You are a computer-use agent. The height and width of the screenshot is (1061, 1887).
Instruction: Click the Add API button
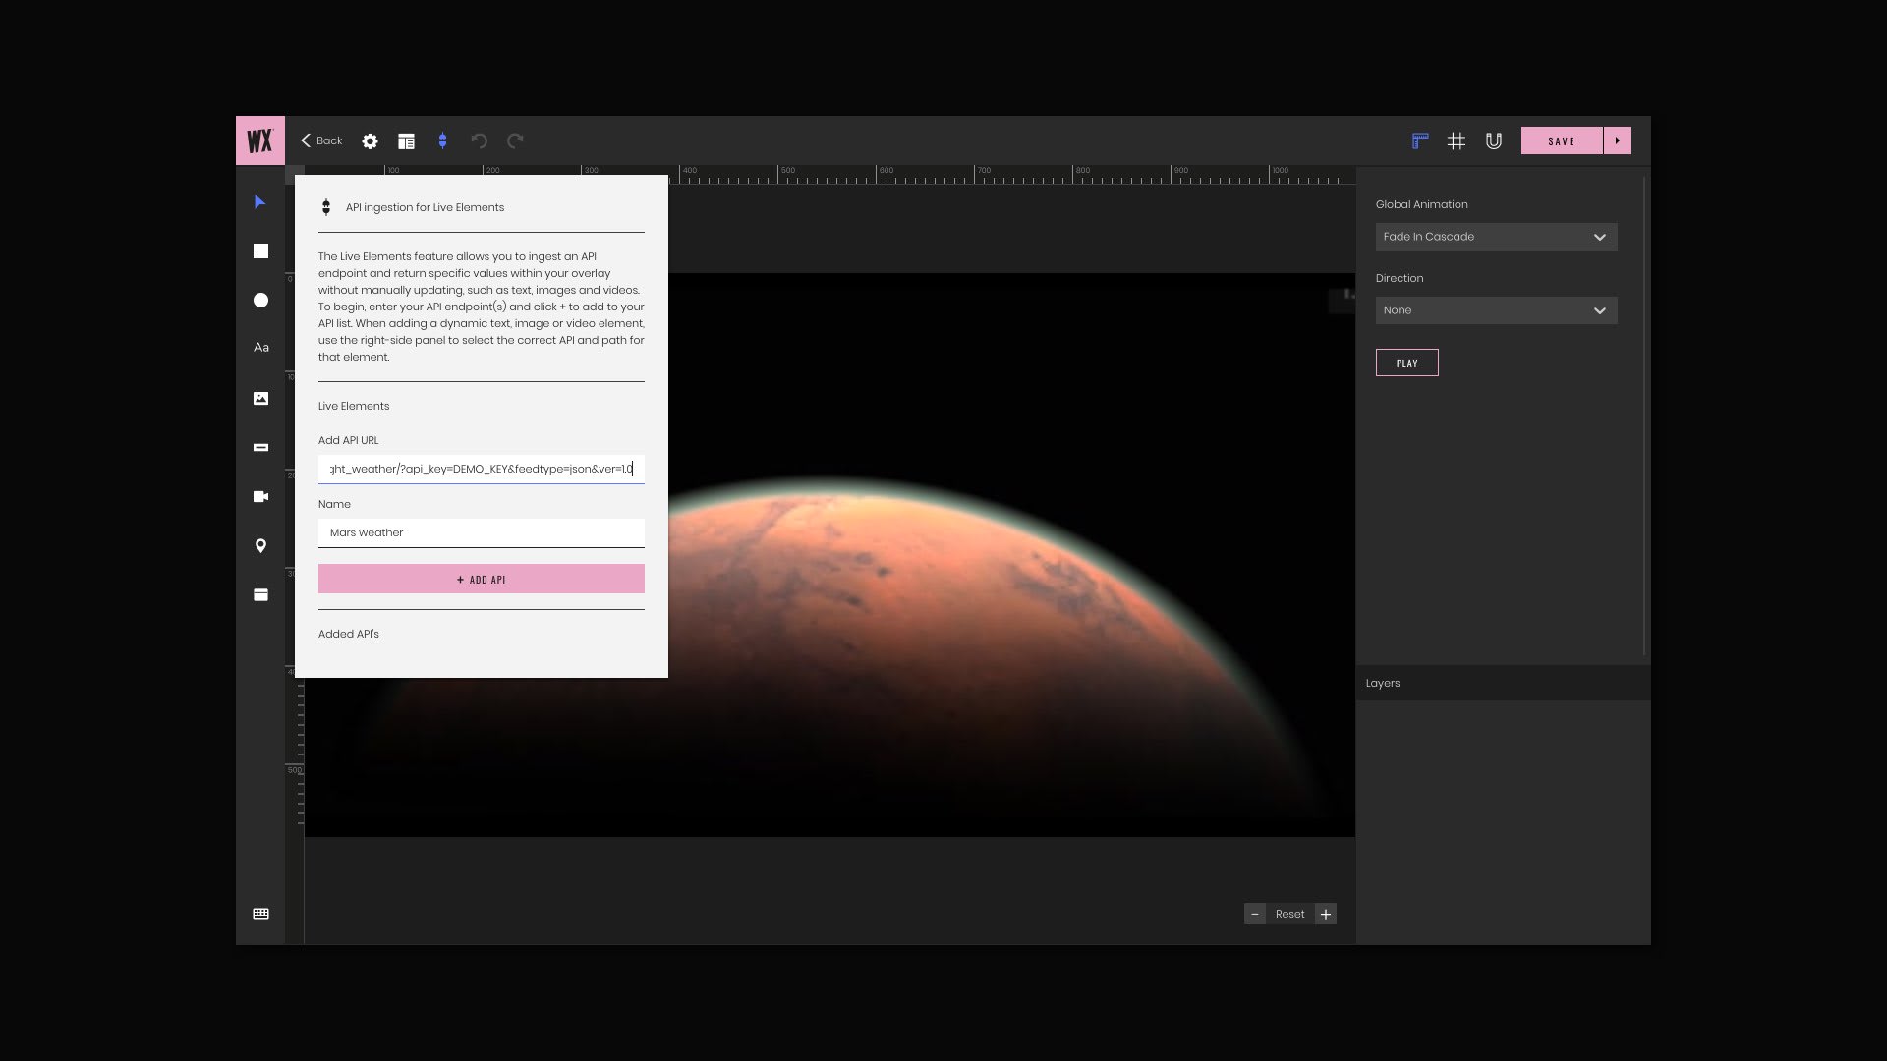pos(482,579)
